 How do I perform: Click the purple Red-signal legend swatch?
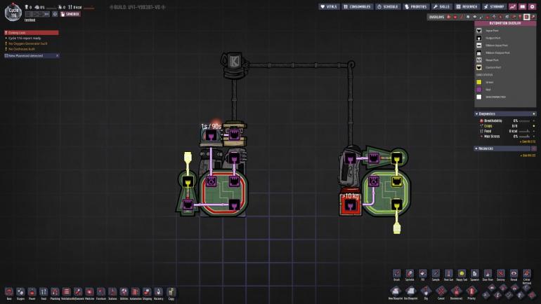(479, 90)
